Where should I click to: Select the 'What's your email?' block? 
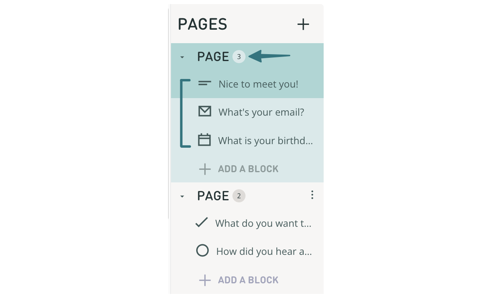coord(261,112)
